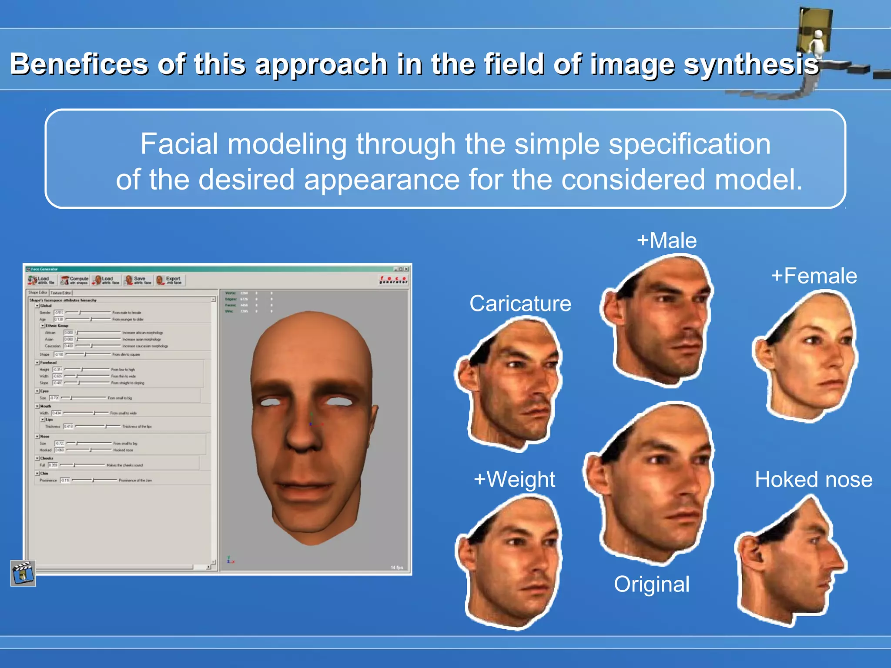Click the African value input field
Image resolution: width=891 pixels, height=668 pixels.
tap(69, 332)
